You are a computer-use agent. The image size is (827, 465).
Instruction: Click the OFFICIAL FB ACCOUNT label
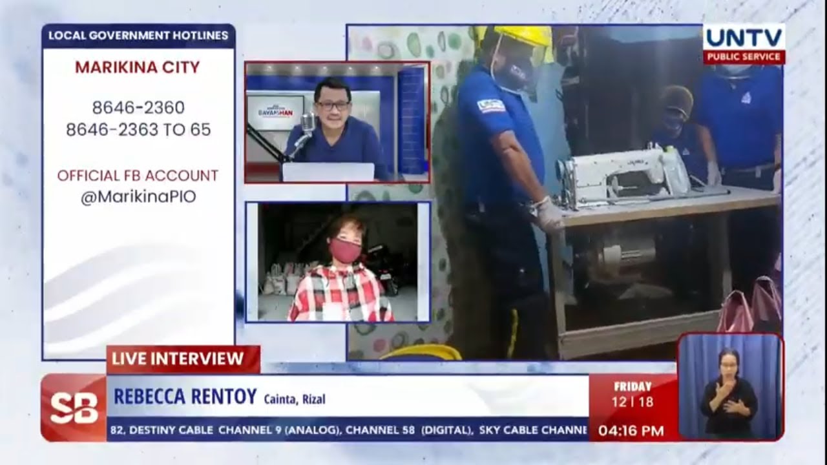coord(138,176)
